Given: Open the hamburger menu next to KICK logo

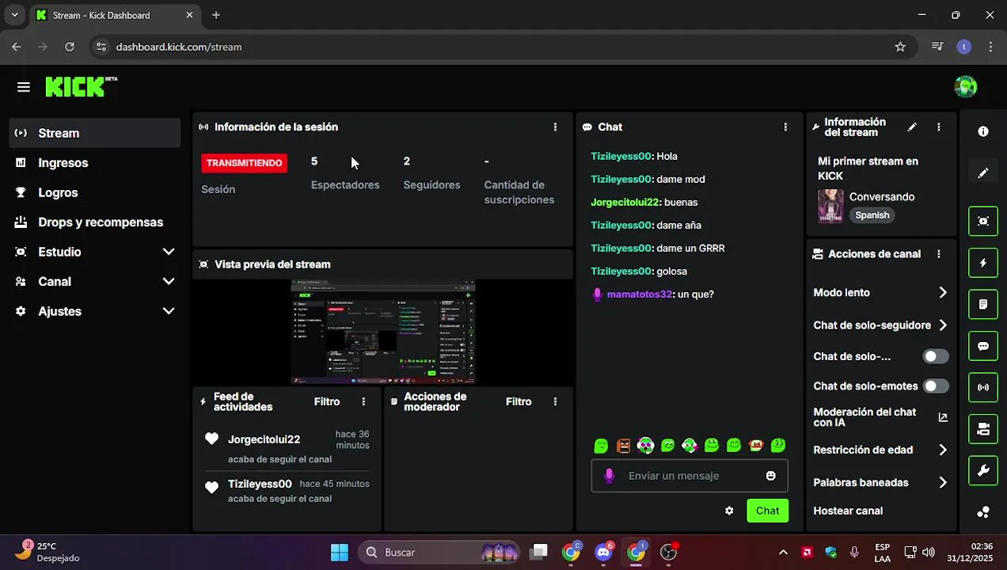Looking at the screenshot, I should (x=24, y=87).
